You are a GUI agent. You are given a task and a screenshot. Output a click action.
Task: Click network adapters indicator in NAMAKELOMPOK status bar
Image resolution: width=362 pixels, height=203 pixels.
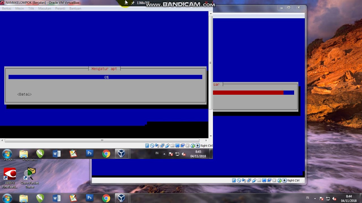(x=162, y=145)
